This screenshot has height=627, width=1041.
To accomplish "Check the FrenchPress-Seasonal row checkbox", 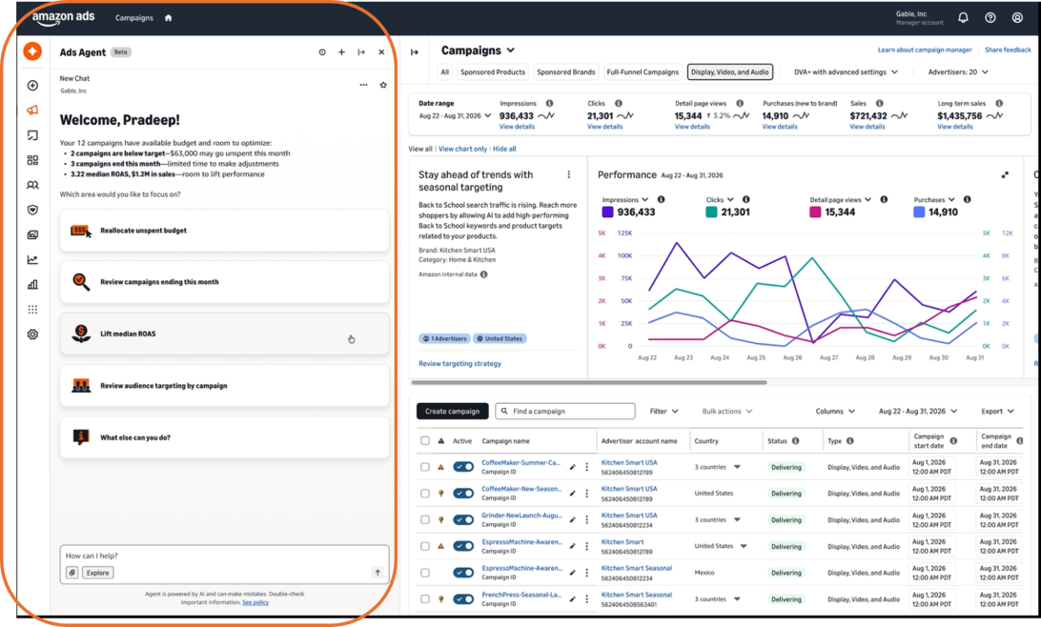I will click(425, 599).
